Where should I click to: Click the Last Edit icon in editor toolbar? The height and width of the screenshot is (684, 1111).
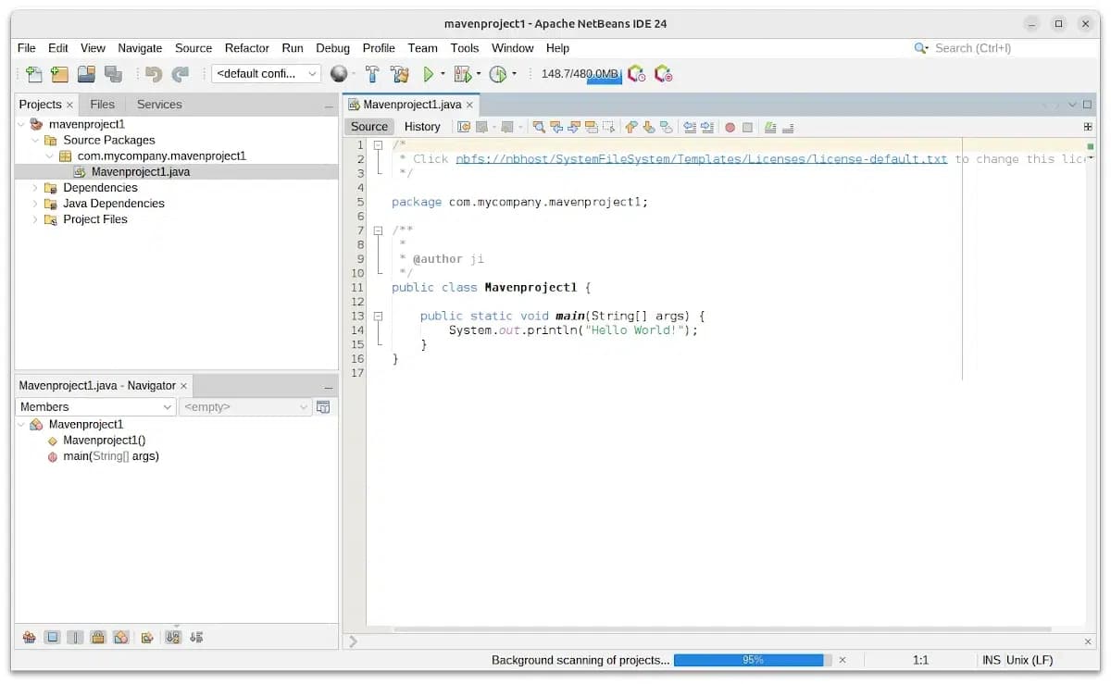464,127
